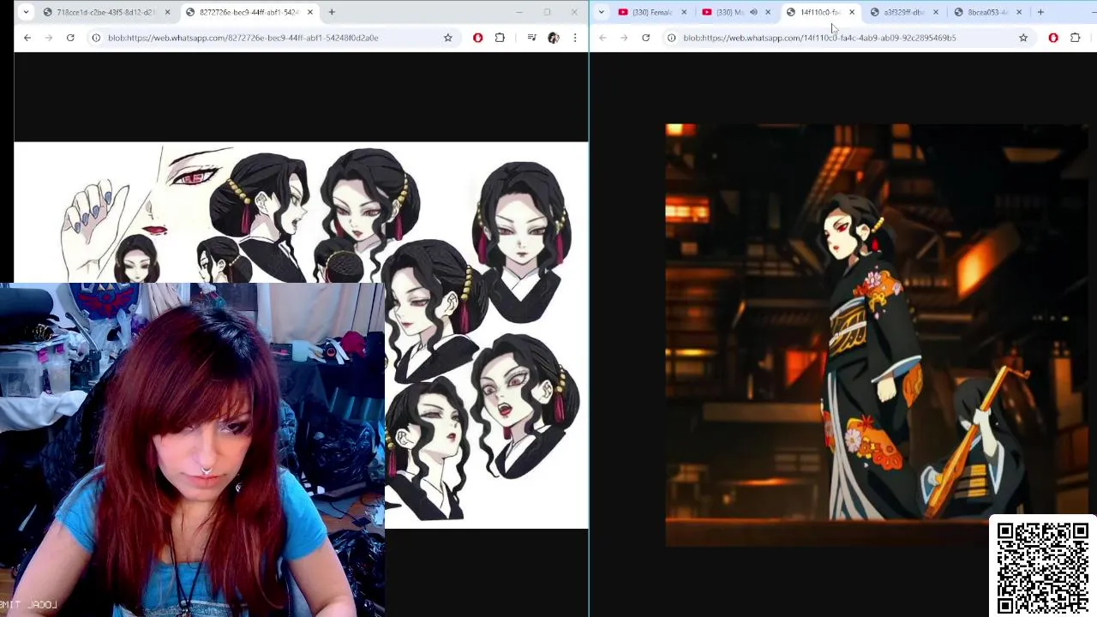The width and height of the screenshot is (1097, 617).
Task: Close the a3f329ff tab in right window
Action: (936, 12)
